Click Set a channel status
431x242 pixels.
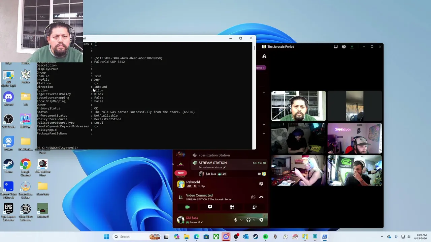pyautogui.click(x=212, y=167)
